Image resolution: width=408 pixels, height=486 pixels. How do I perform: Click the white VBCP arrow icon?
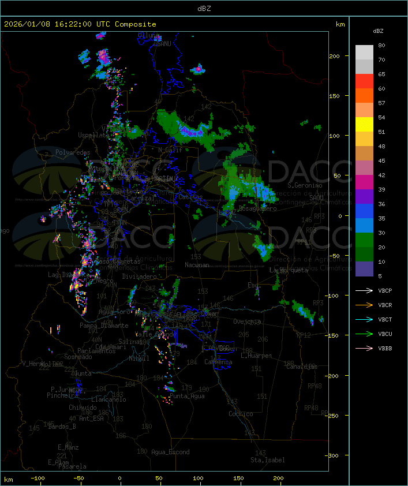click(364, 290)
